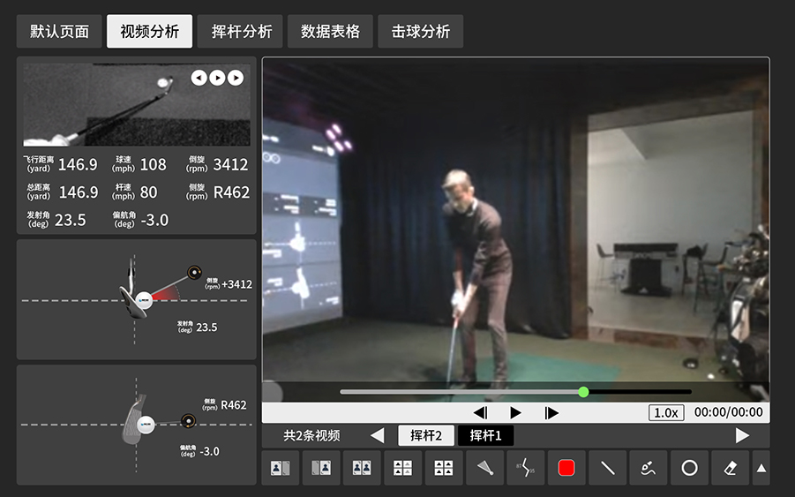Select the 挥杆1 video clip
Screen dimensions: 795x497
point(485,435)
